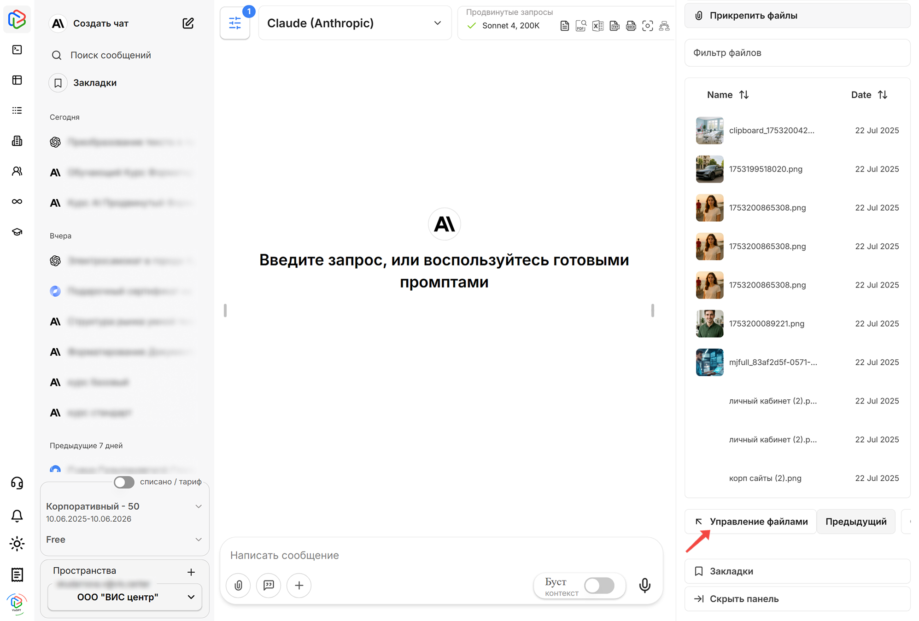Select clipboard_175320042 file thumbnail

click(709, 131)
